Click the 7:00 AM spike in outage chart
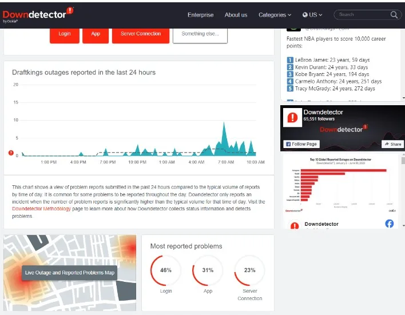 (224, 138)
